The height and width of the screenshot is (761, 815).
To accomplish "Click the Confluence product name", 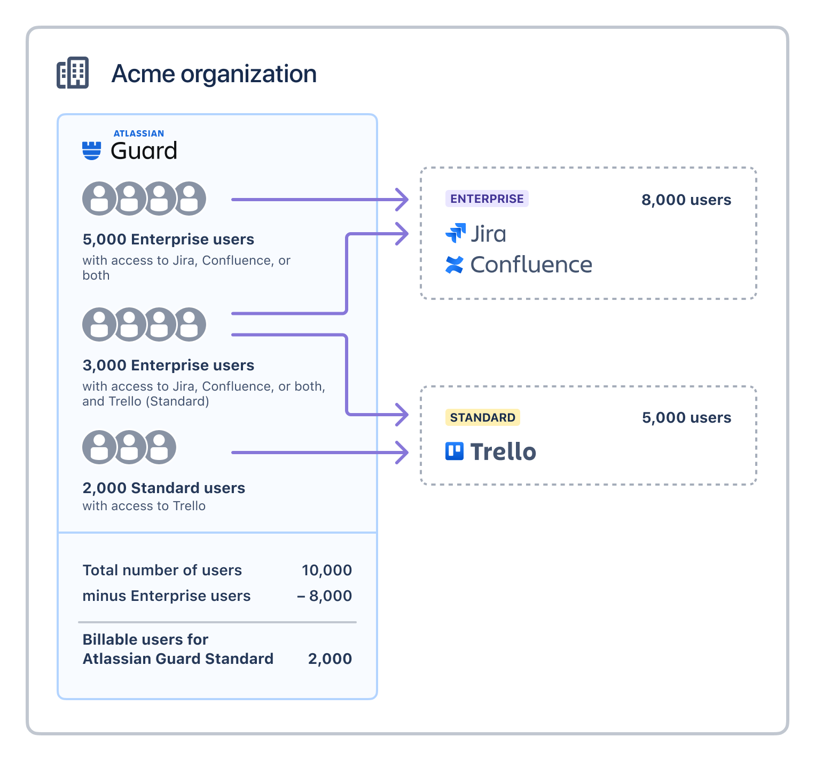I will pyautogui.click(x=531, y=265).
